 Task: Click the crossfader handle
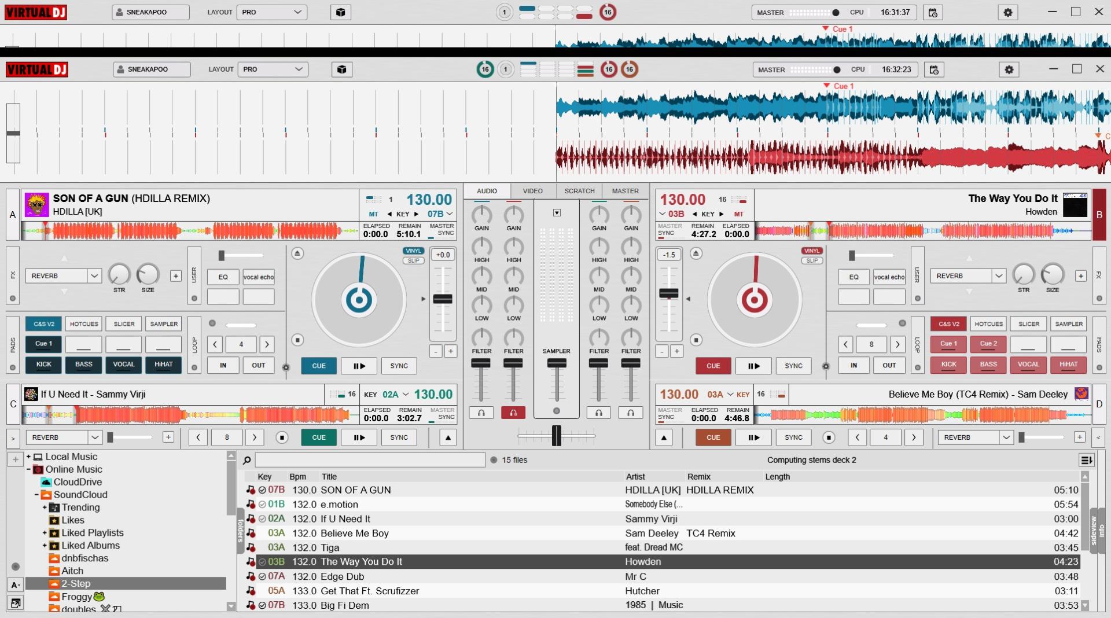(x=557, y=436)
